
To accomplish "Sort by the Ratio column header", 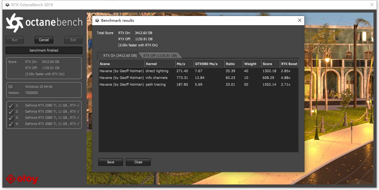I will click(x=234, y=64).
